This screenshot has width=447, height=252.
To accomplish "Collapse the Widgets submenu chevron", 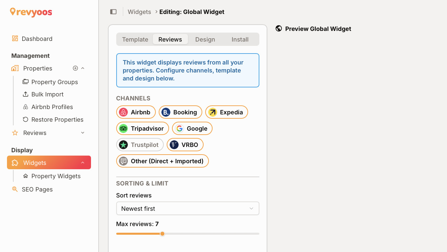I will (83, 163).
